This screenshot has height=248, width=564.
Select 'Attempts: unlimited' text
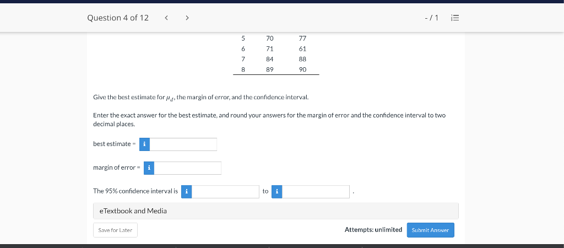click(x=373, y=230)
